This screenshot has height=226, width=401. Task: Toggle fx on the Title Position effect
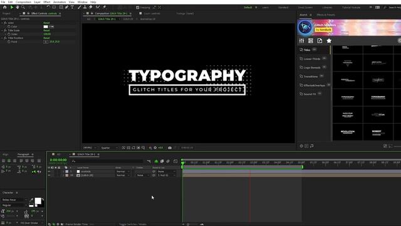click(5, 38)
